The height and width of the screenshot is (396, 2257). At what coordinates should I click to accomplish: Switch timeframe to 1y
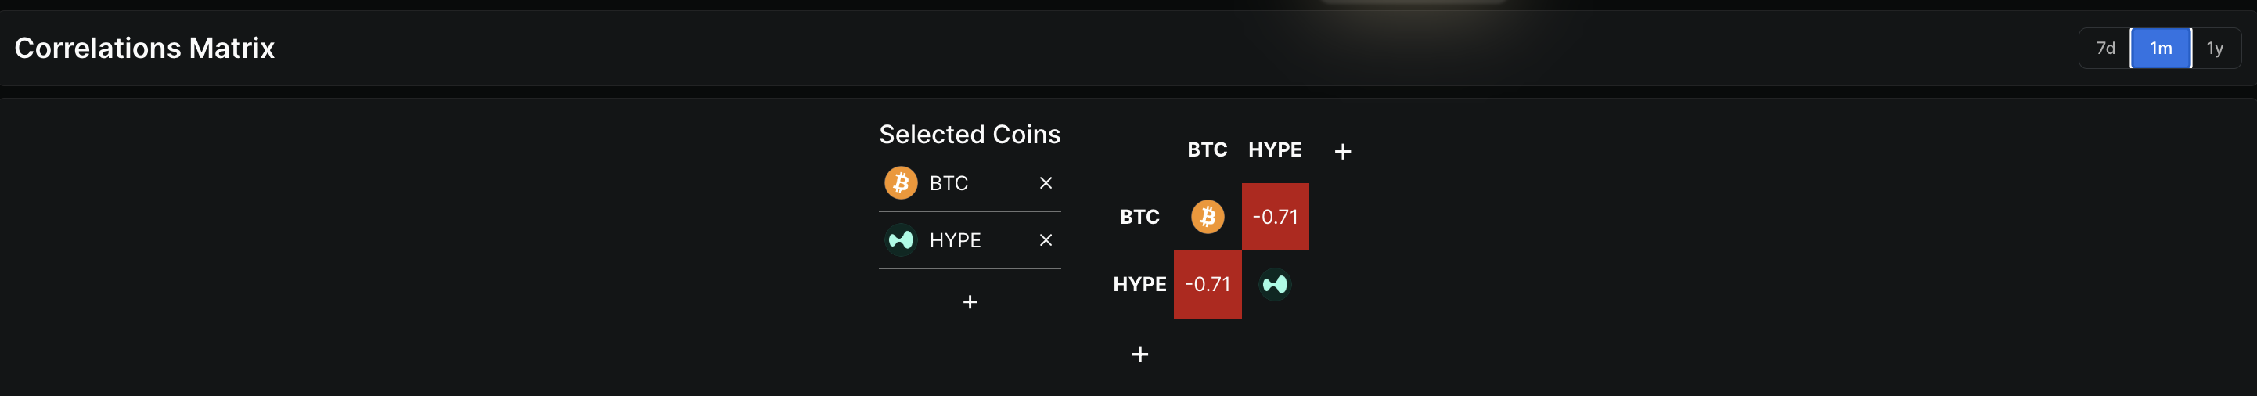click(x=2215, y=49)
